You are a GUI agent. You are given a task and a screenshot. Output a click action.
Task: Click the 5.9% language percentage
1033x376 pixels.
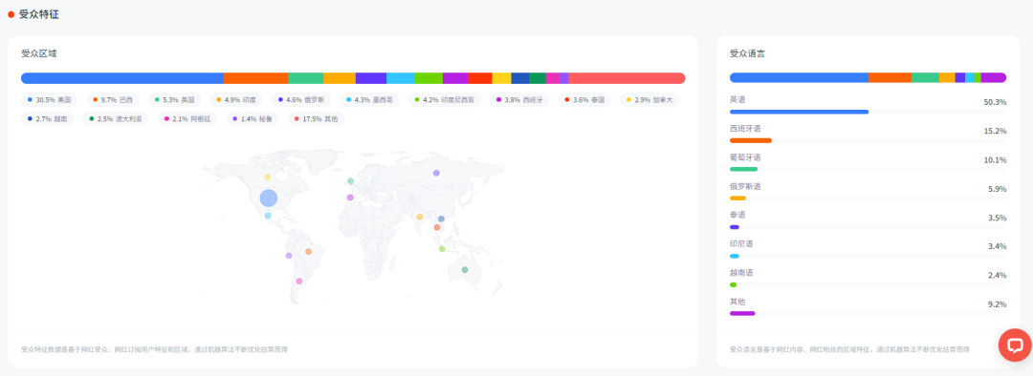click(997, 189)
